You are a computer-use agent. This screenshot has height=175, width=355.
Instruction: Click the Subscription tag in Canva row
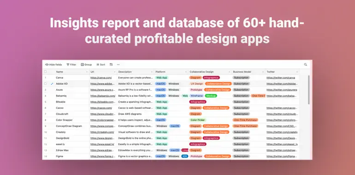point(241,78)
